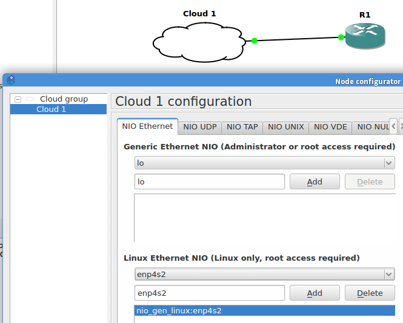Click the Linux Ethernet text field with enp4s2

pyautogui.click(x=210, y=293)
